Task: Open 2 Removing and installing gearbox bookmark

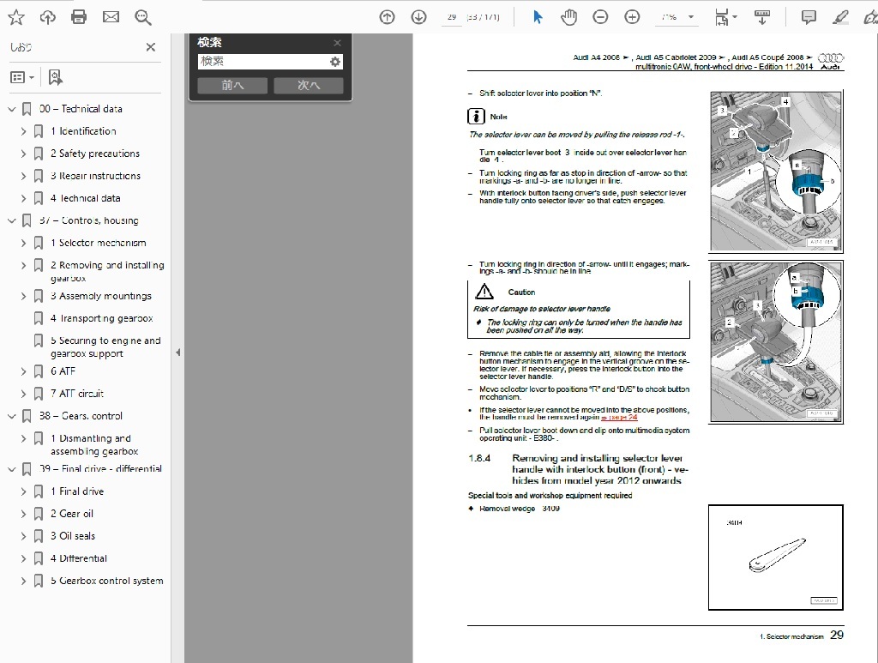Action: coord(107,272)
